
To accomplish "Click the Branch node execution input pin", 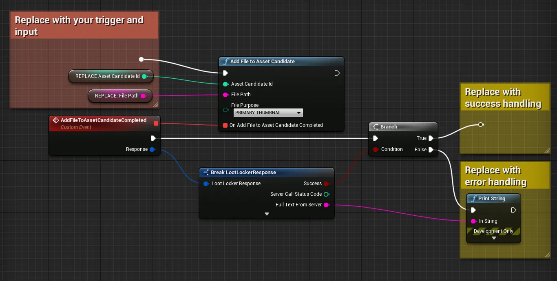I will pos(376,138).
